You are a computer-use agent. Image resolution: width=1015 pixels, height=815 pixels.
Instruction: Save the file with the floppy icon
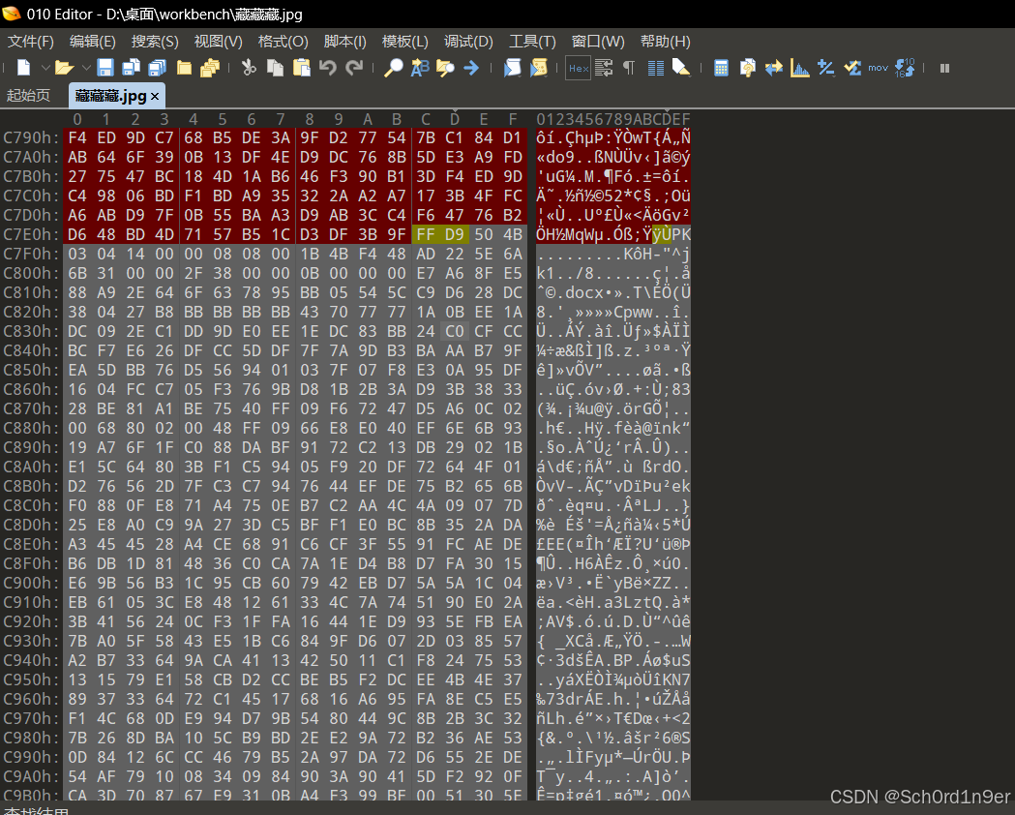[105, 68]
